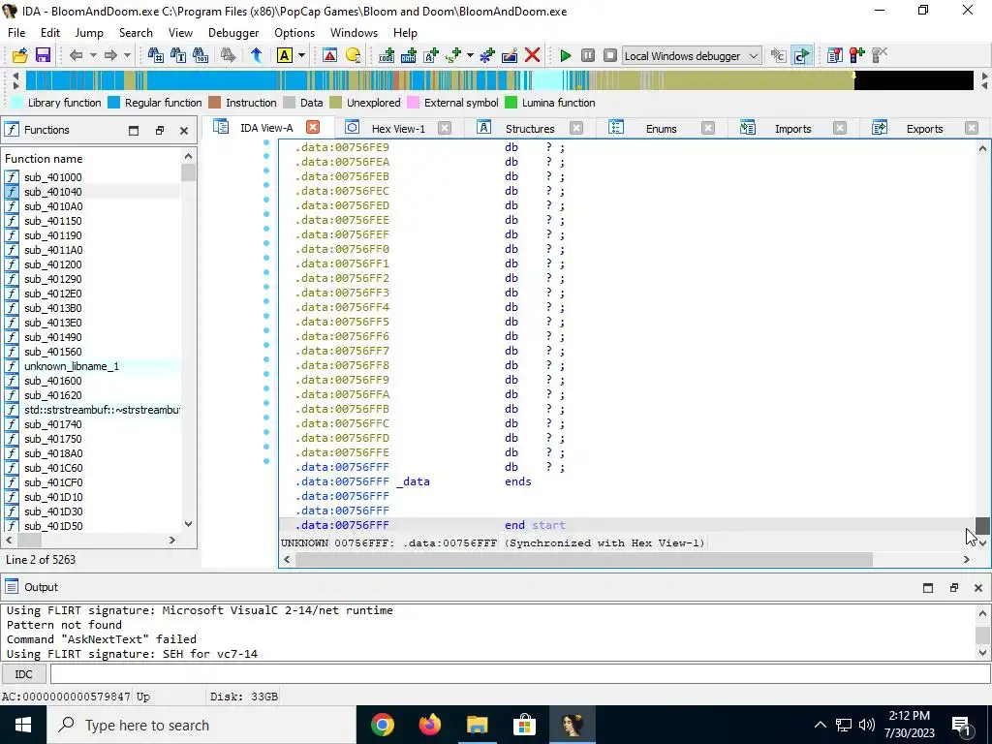The width and height of the screenshot is (992, 744).
Task: Convert to data with DATA plus icon
Action: pos(409,55)
